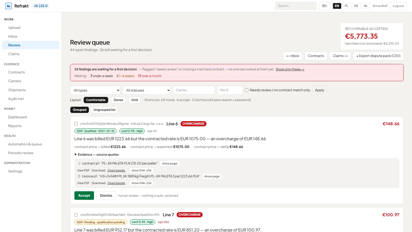Apply the filters
412x232 pixels.
320,90
